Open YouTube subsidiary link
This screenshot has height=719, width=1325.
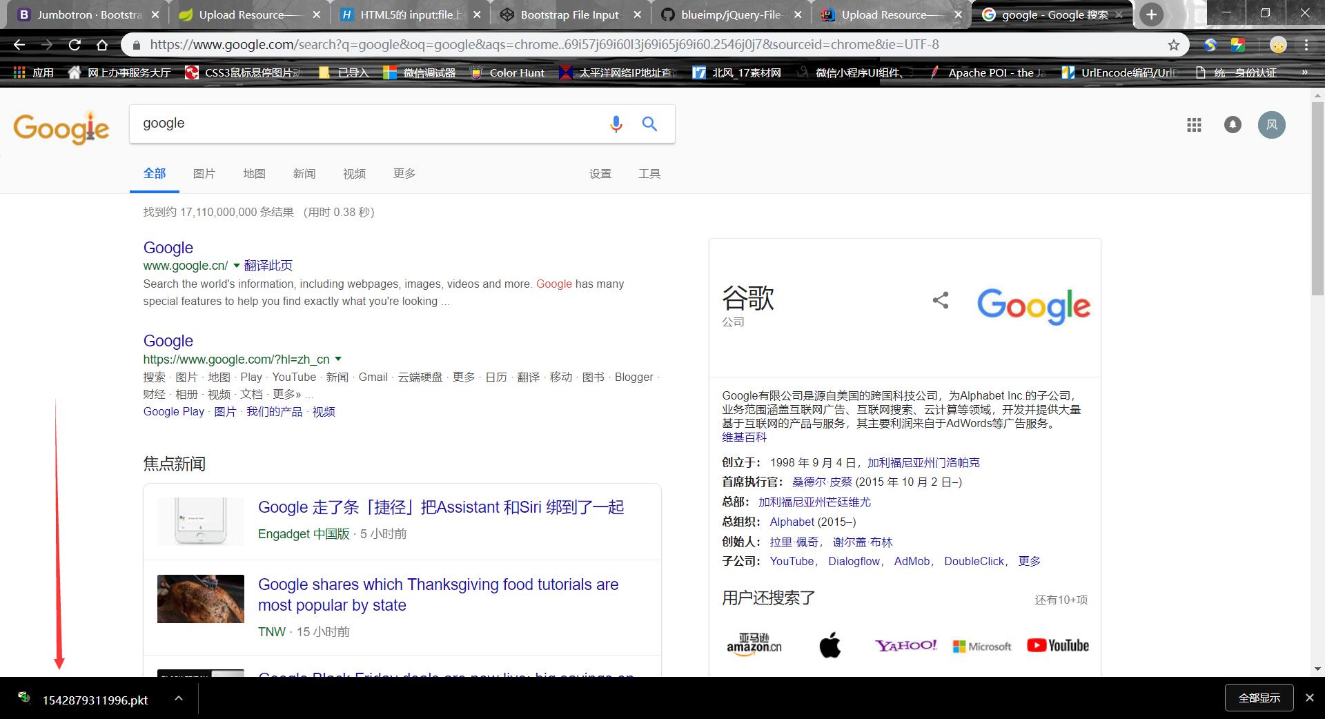(x=792, y=562)
